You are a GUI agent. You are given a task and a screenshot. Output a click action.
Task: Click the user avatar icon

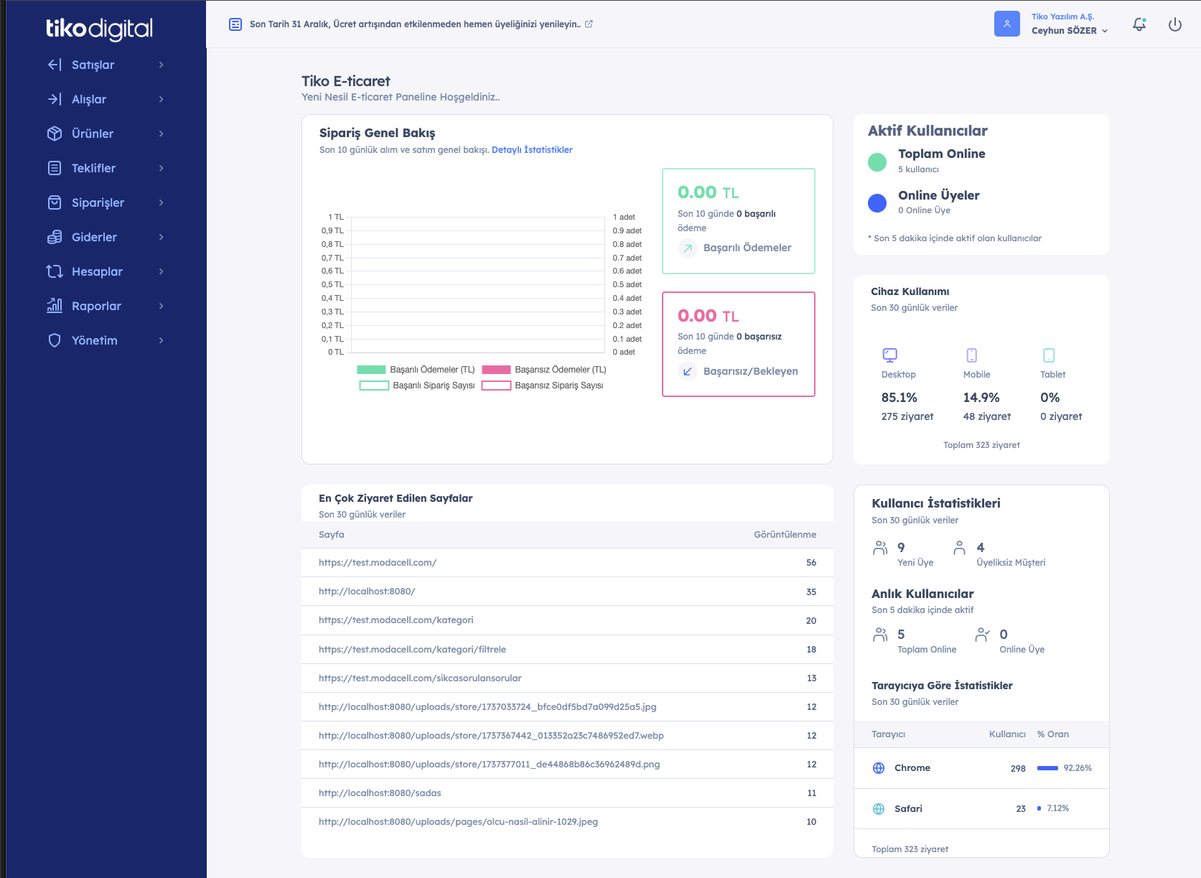pyautogui.click(x=1006, y=24)
